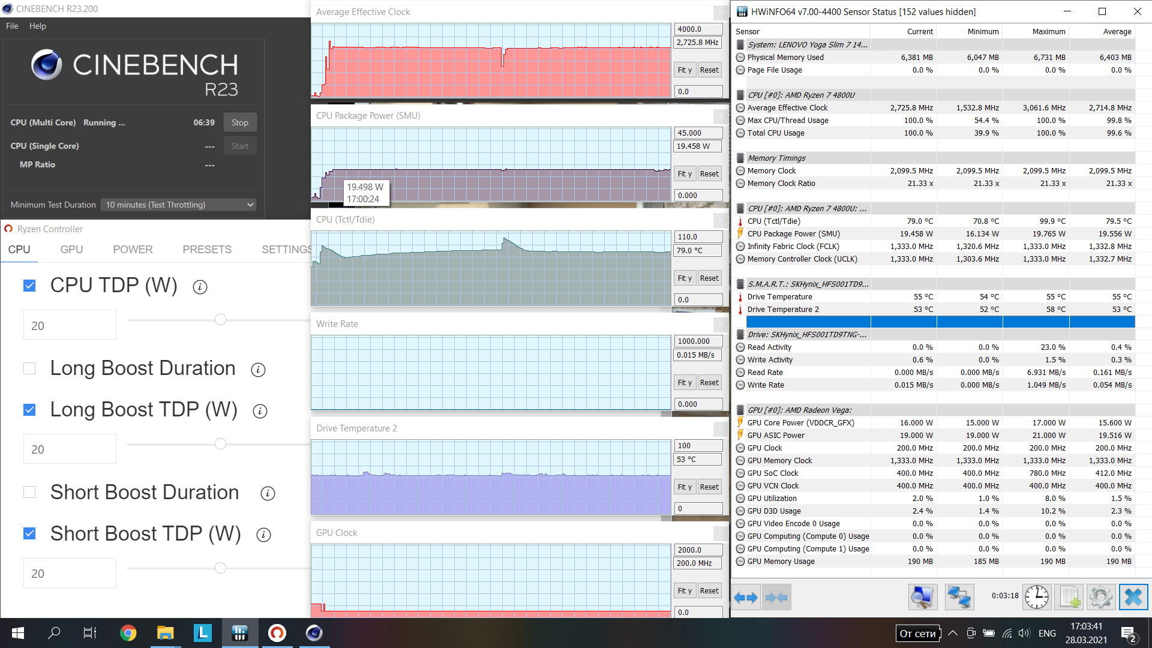Image resolution: width=1152 pixels, height=648 pixels.
Task: Reset HWiNFO clock timer icon
Action: pyautogui.click(x=1036, y=597)
